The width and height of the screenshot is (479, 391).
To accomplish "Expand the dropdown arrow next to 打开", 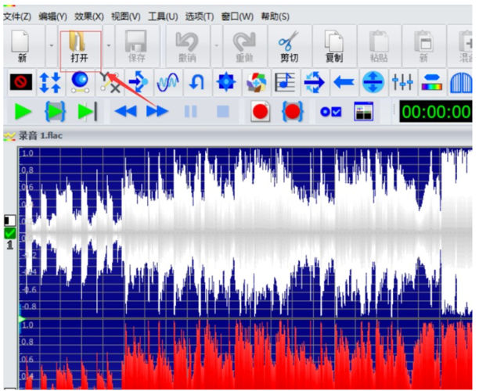I will tap(108, 47).
